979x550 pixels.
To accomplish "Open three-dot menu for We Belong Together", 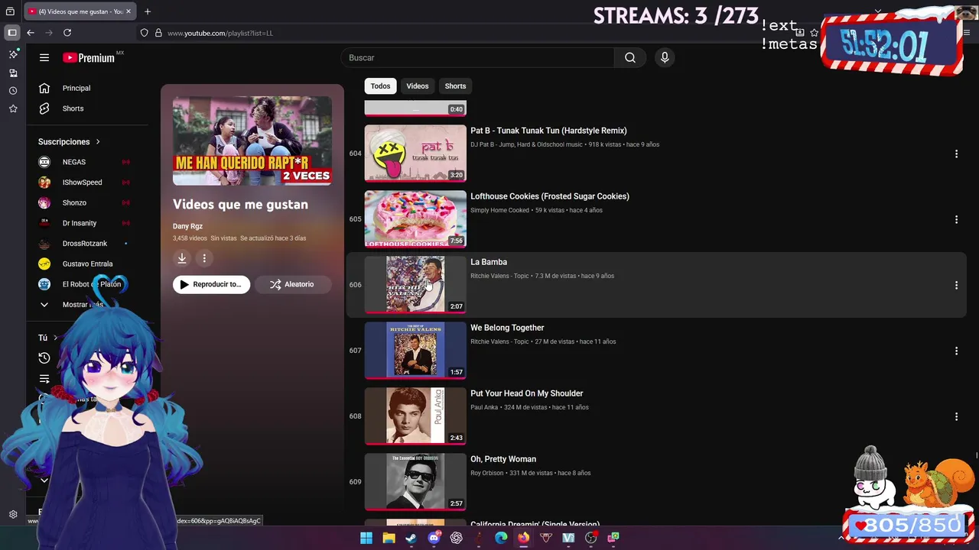I will [x=956, y=351].
